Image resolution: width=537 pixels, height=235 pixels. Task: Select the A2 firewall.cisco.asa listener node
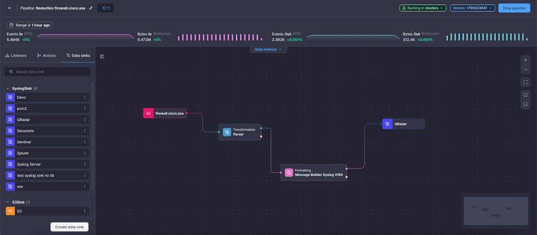pyautogui.click(x=165, y=113)
